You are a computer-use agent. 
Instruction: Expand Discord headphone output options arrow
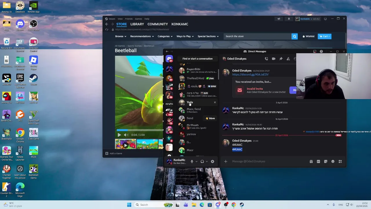[x=207, y=161]
